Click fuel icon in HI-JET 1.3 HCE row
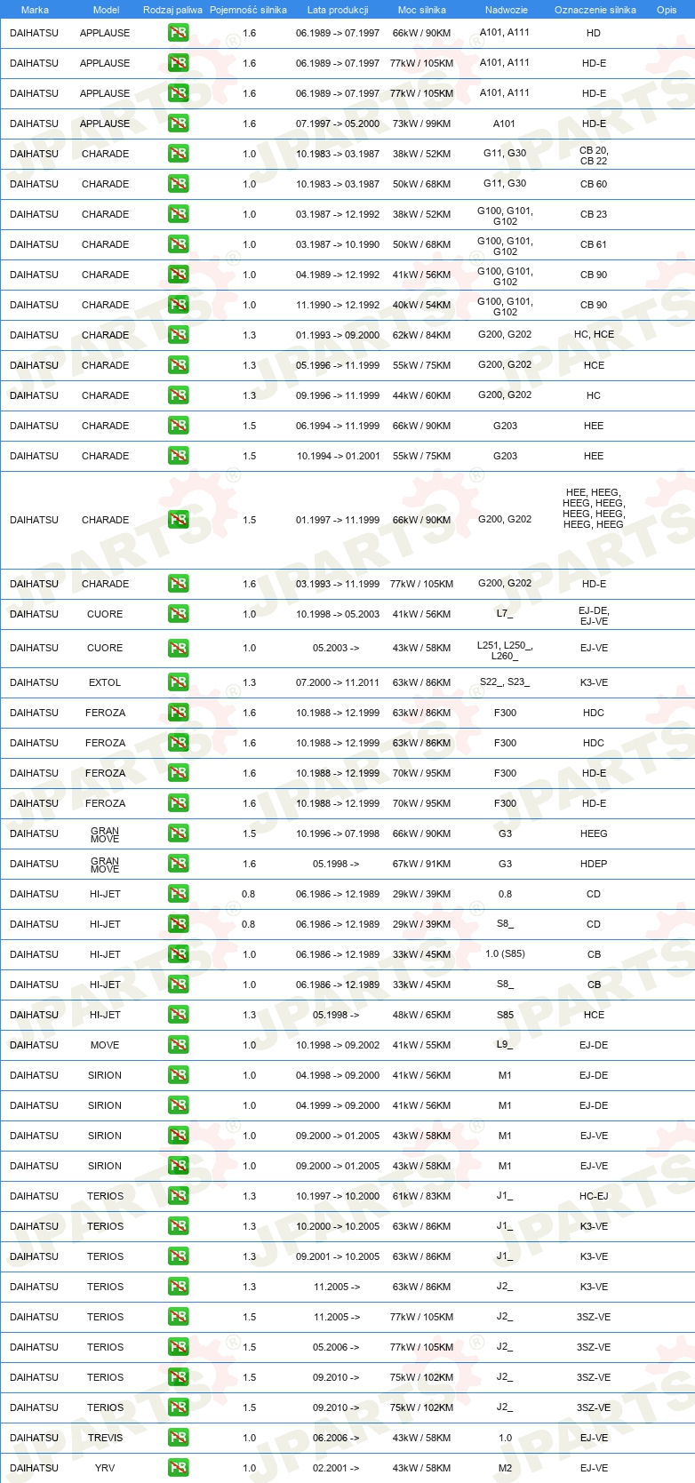The height and width of the screenshot is (1483, 695). tap(178, 1015)
